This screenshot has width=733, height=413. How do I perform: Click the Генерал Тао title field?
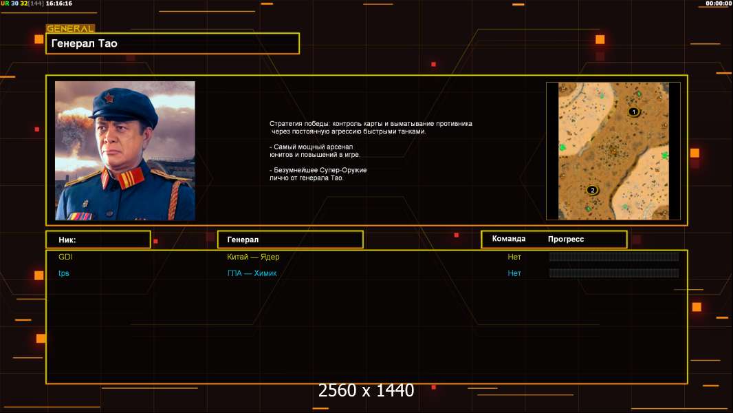coord(173,43)
